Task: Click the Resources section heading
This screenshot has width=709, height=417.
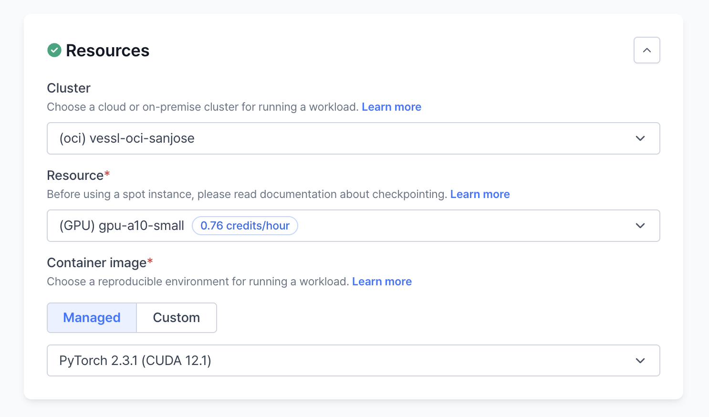Action: [107, 51]
